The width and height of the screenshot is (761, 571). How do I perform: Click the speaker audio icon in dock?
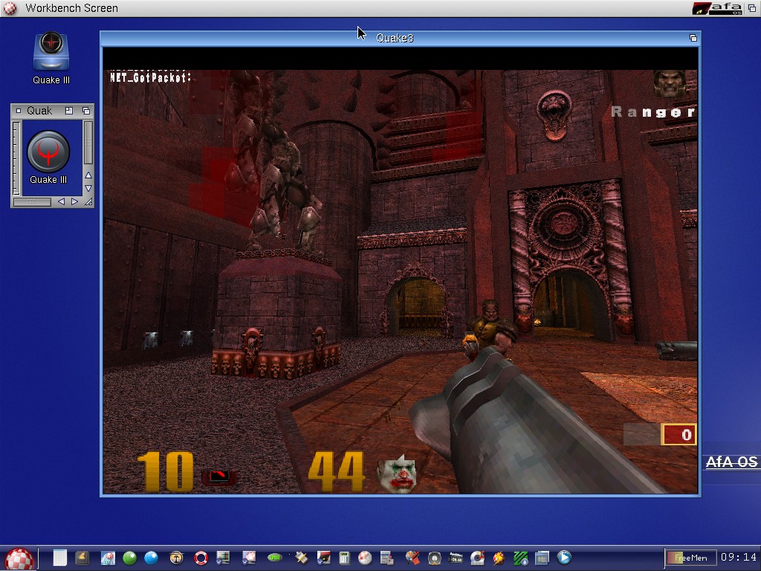tap(435, 558)
